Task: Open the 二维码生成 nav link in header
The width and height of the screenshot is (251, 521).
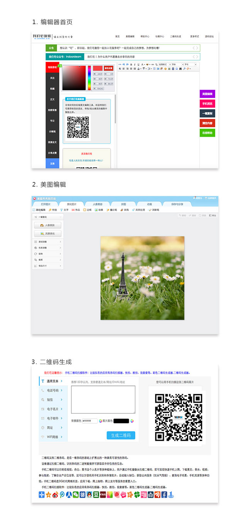Action: click(x=175, y=37)
